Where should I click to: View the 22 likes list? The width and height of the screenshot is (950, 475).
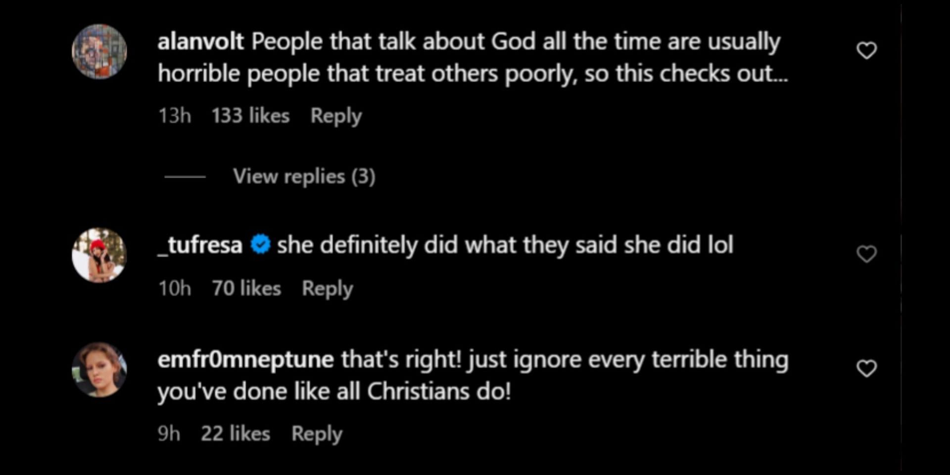(x=236, y=434)
